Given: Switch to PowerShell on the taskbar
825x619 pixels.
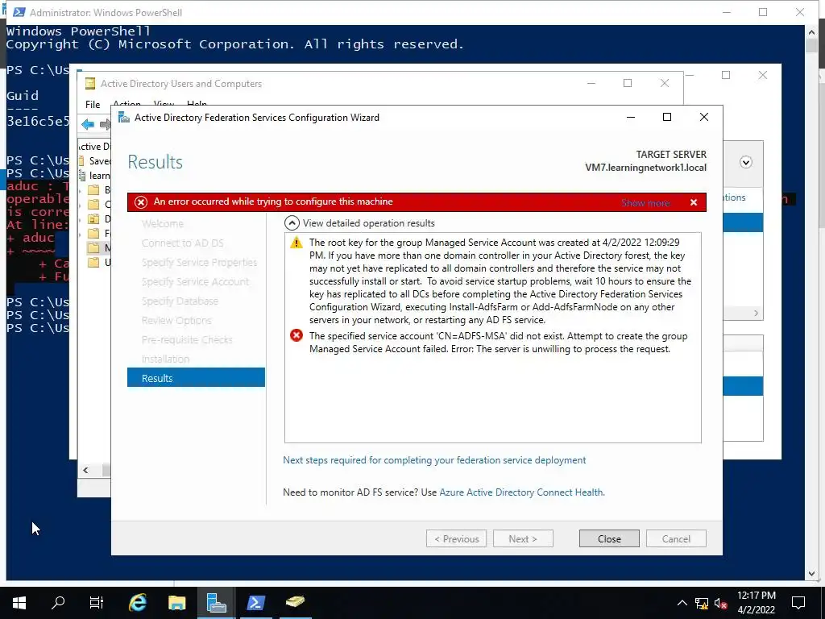Looking at the screenshot, I should point(255,603).
